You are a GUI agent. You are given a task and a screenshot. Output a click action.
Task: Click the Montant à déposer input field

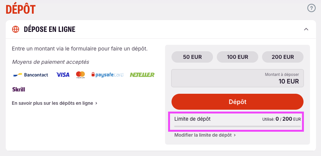click(237, 78)
